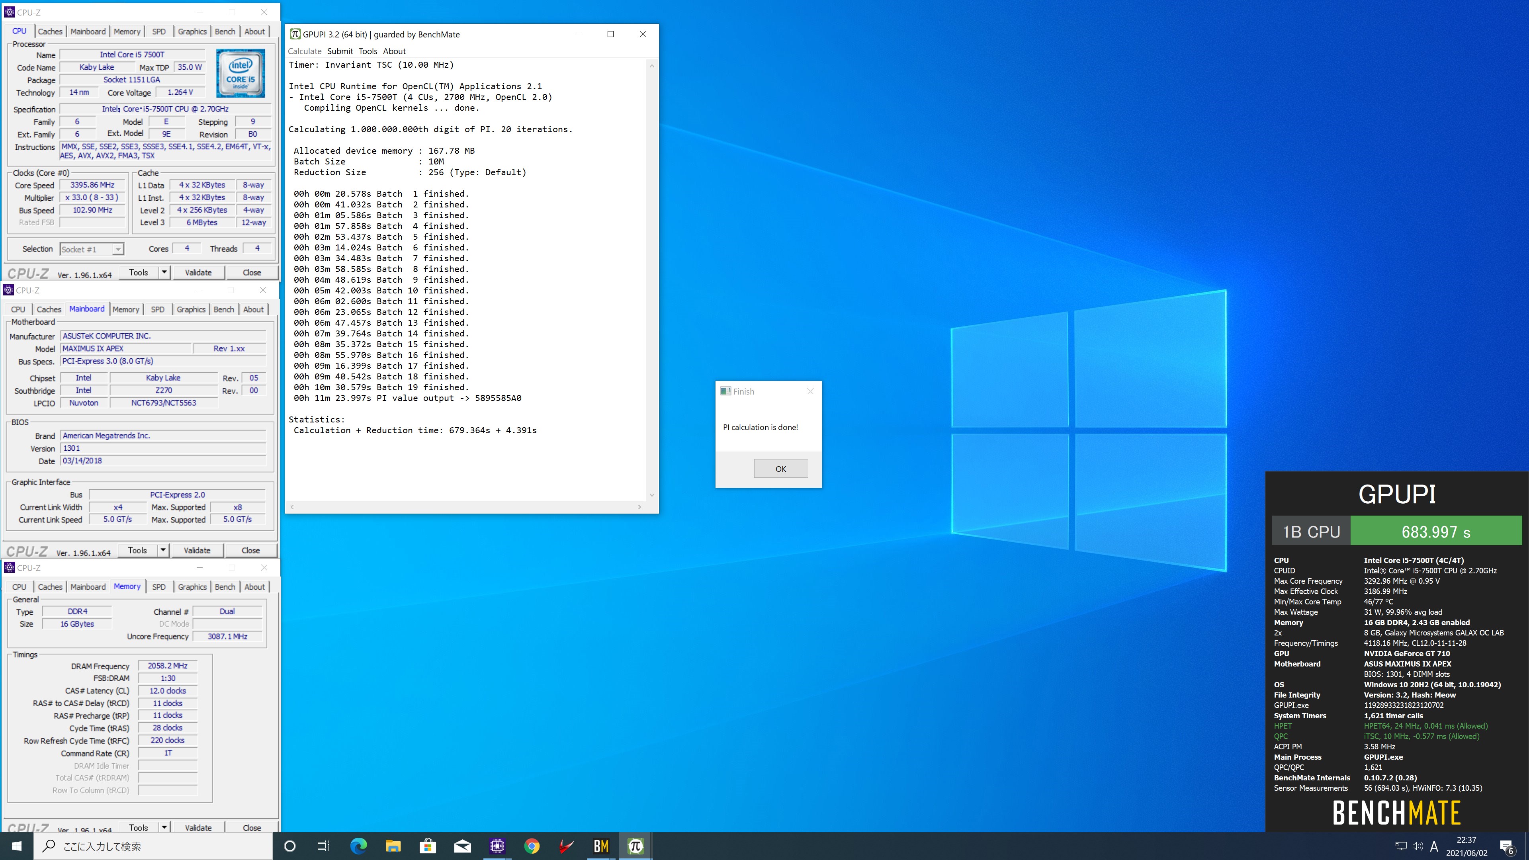Image resolution: width=1529 pixels, height=860 pixels.
Task: Open the Calculate menu in GPUPI
Action: coord(305,51)
